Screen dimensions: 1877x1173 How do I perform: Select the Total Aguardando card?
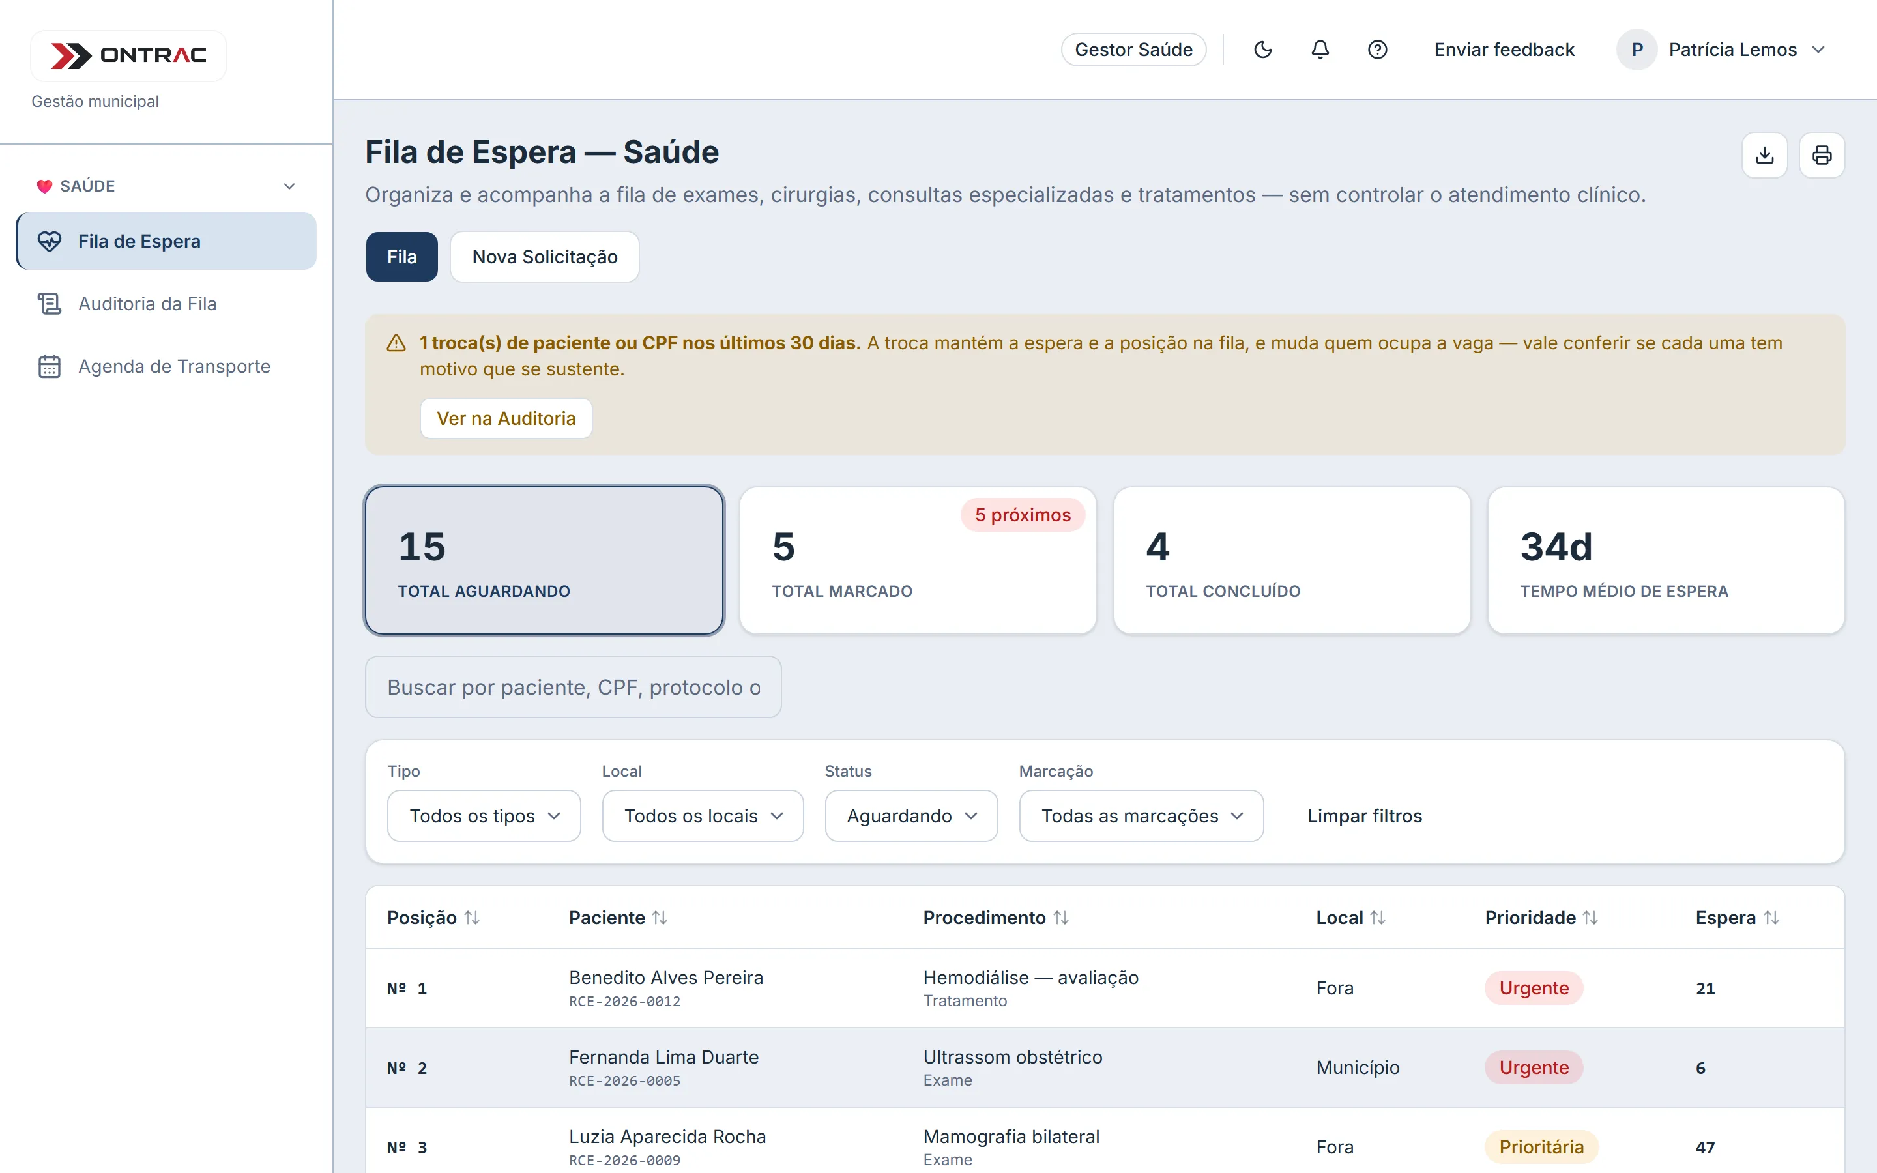tap(544, 560)
